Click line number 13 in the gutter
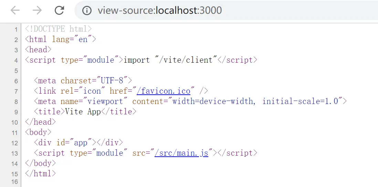Screen dimensions: 378x187 tap(14, 154)
